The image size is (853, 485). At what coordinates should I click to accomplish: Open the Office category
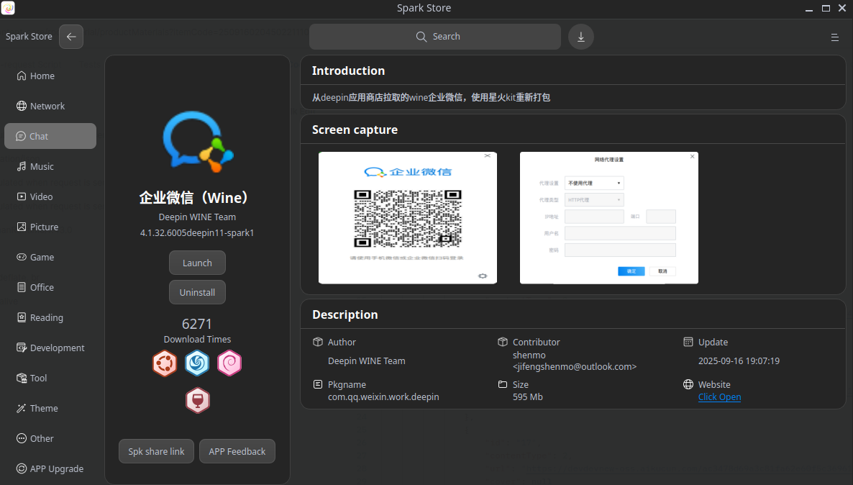point(50,287)
